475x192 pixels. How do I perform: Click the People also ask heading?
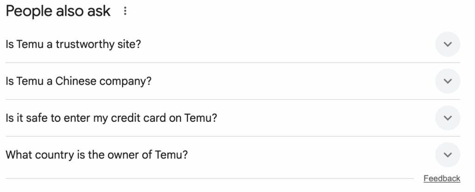pyautogui.click(x=58, y=11)
